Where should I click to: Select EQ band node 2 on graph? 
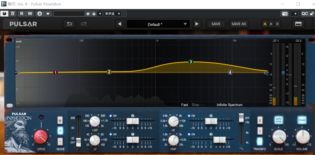[109, 72]
